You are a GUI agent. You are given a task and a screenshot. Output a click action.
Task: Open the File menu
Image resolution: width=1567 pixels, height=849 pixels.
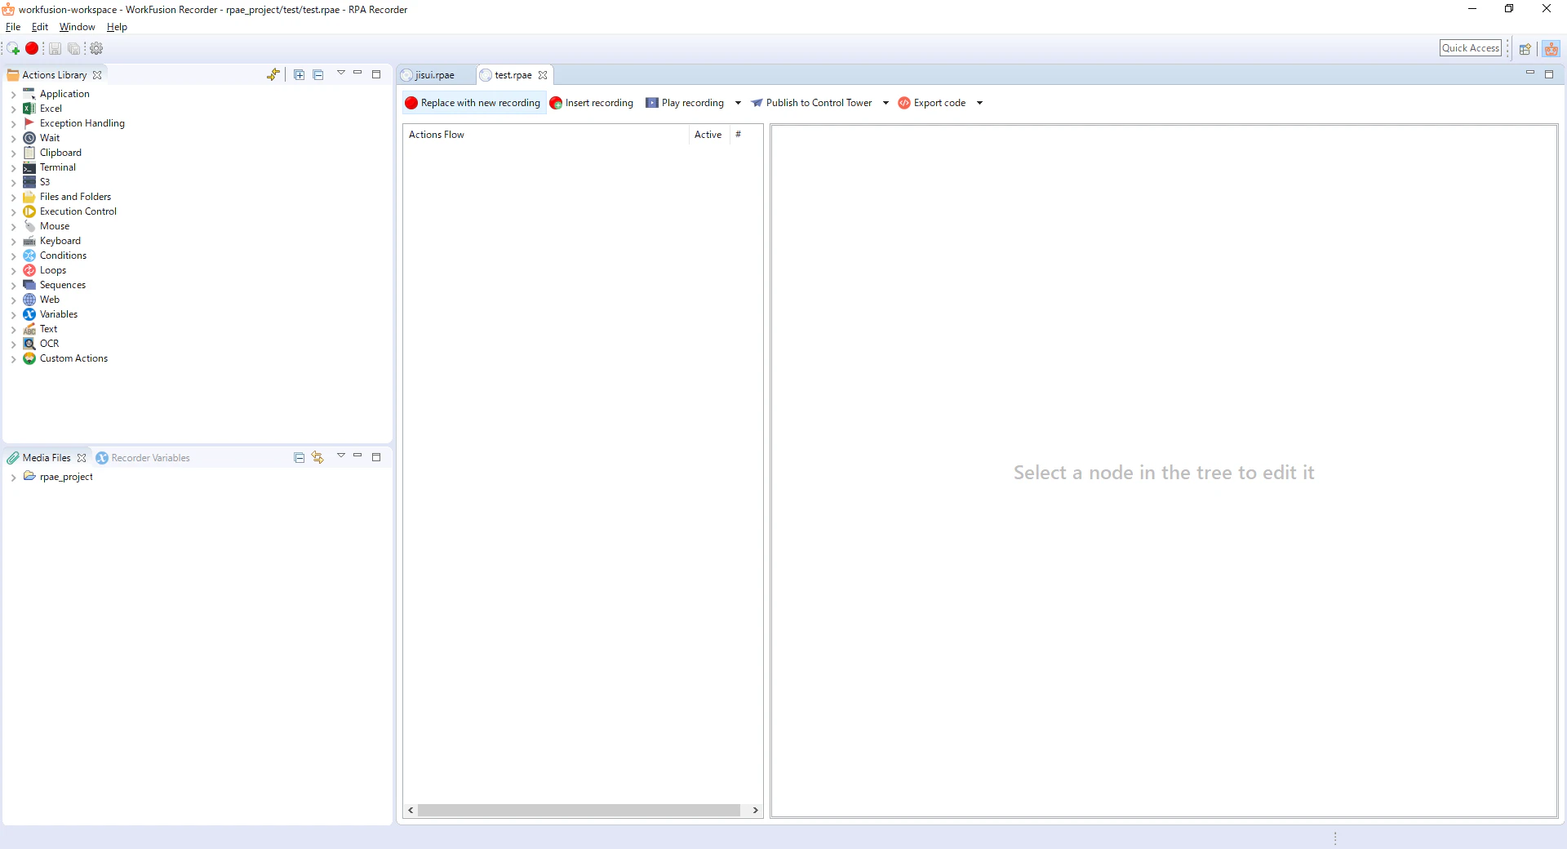(13, 27)
